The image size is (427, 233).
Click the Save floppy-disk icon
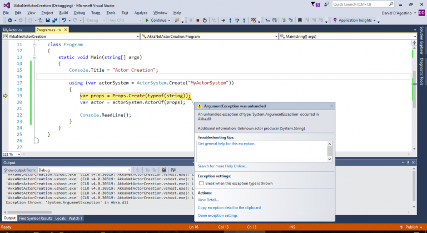pyautogui.click(x=48, y=21)
